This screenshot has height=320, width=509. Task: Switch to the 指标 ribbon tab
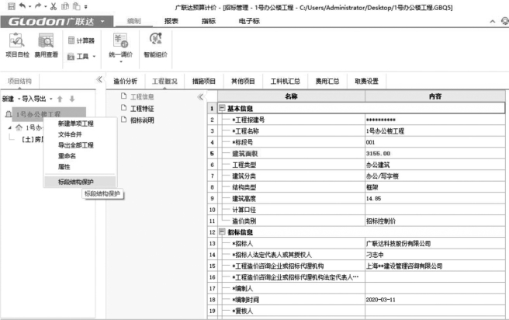click(209, 21)
